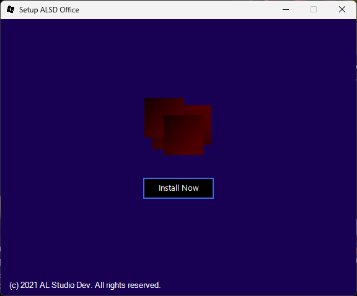Click the Install Now button
Viewport: 357px width, 296px height.
click(178, 188)
